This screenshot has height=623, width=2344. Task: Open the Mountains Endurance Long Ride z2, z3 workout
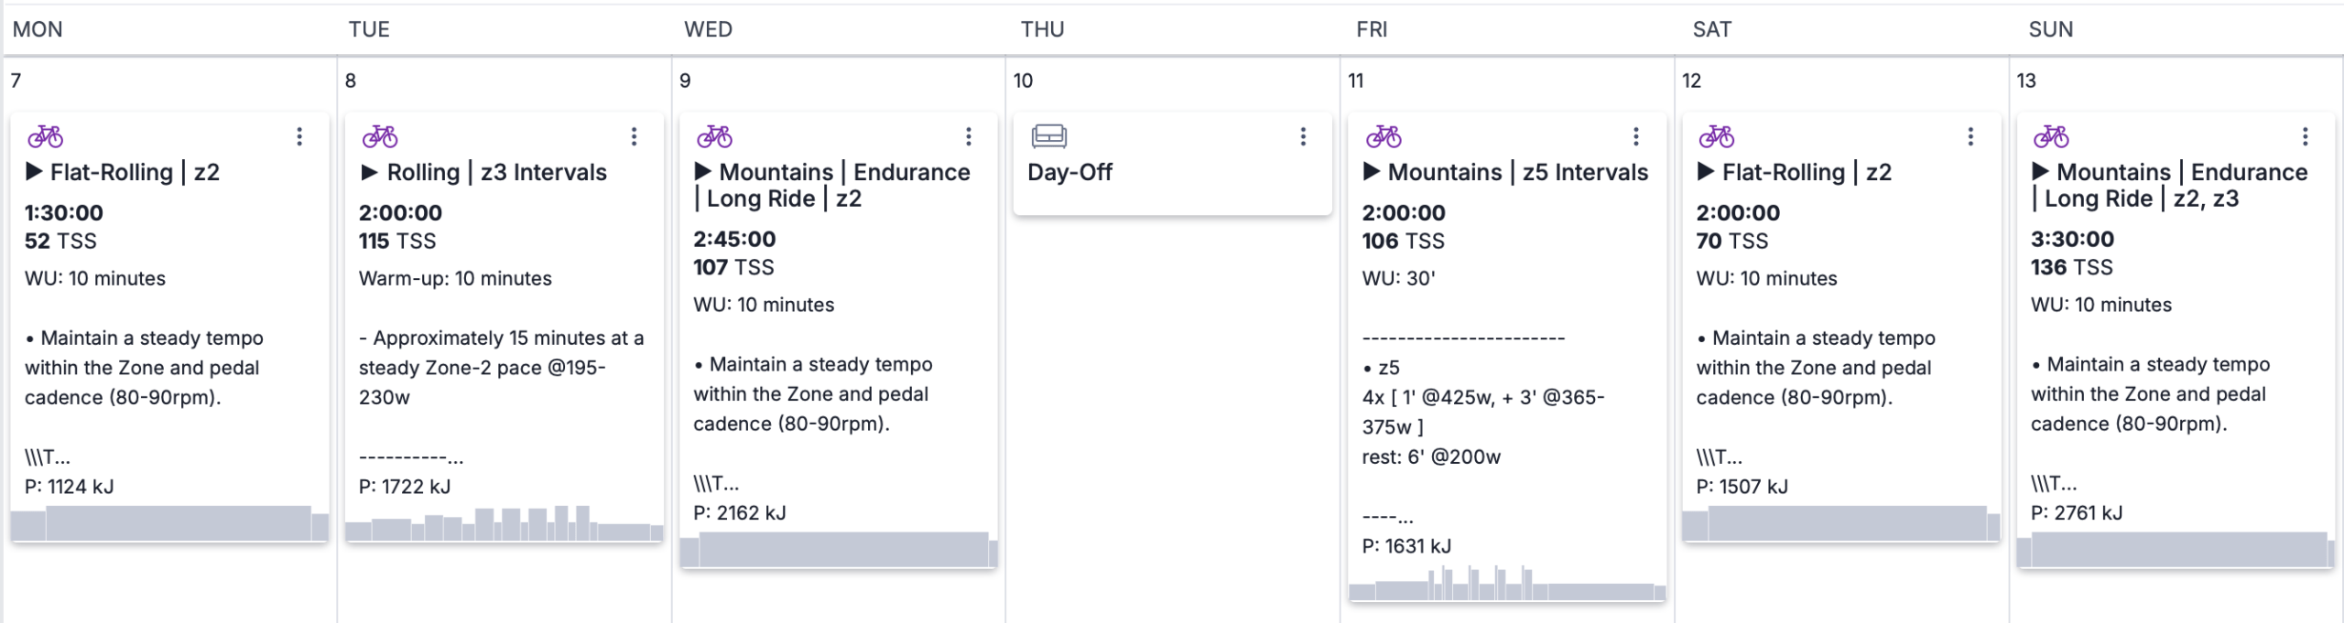pos(2169,185)
